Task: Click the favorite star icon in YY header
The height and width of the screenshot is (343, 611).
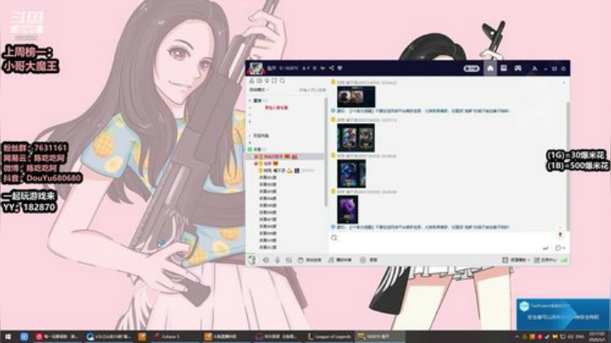Action: point(315,68)
